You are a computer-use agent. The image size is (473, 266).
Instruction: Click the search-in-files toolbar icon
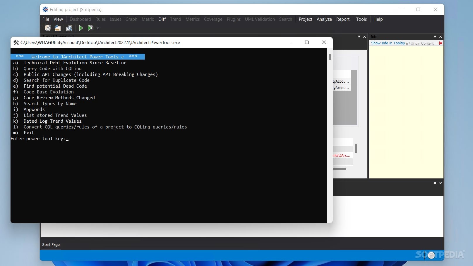pyautogui.click(x=69, y=28)
